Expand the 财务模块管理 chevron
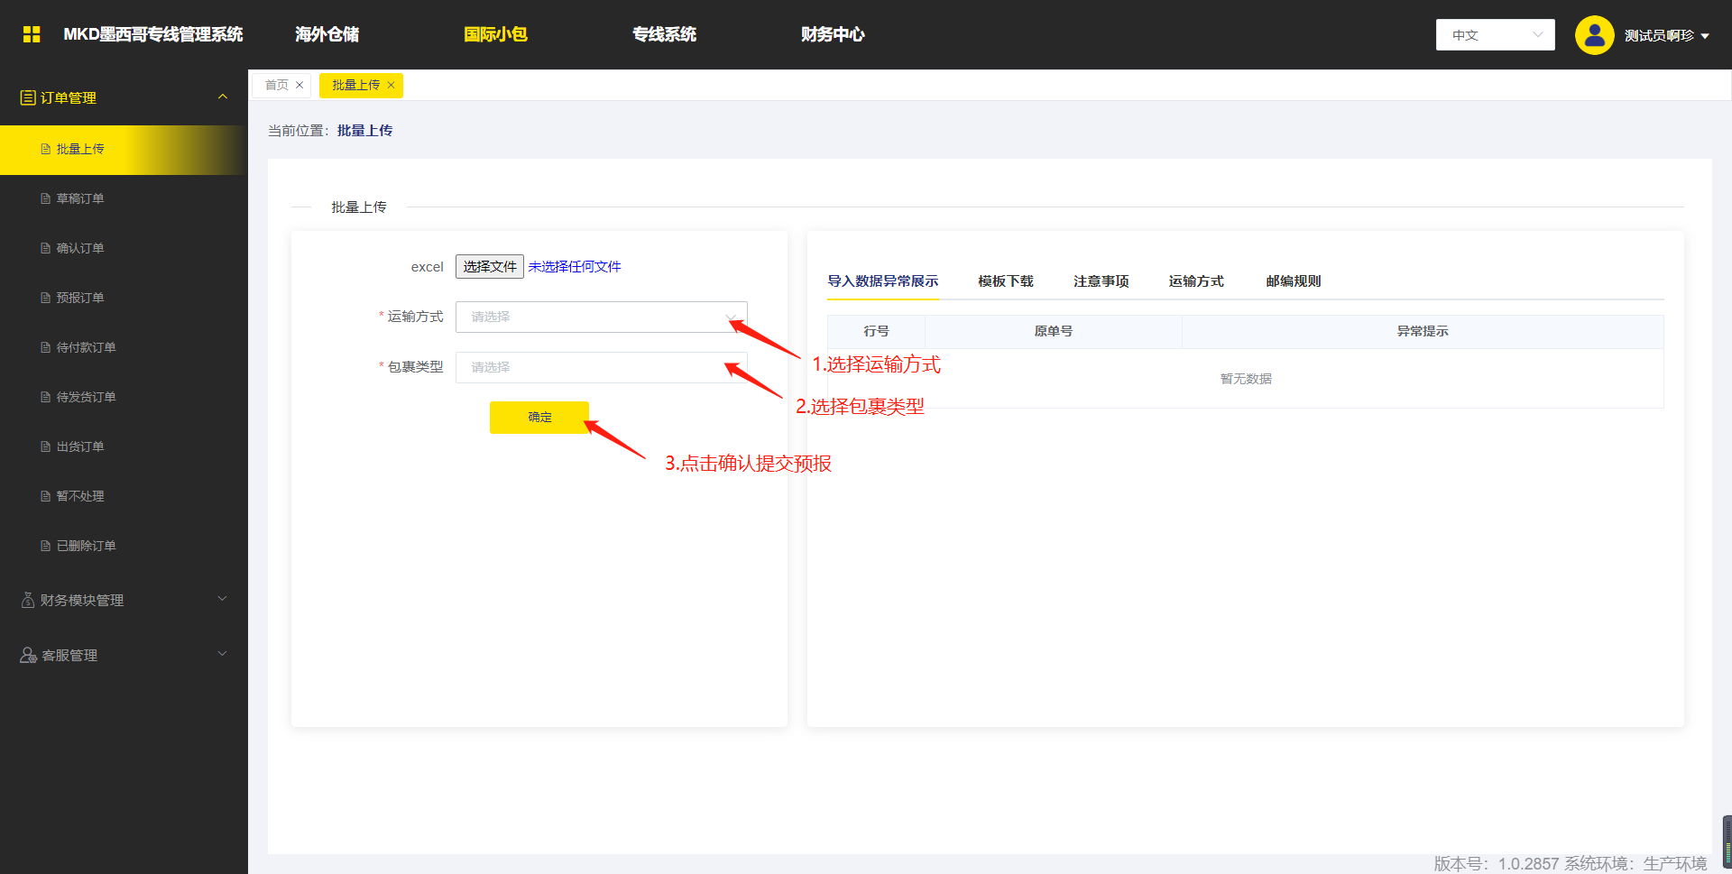The image size is (1732, 874). pos(222,599)
